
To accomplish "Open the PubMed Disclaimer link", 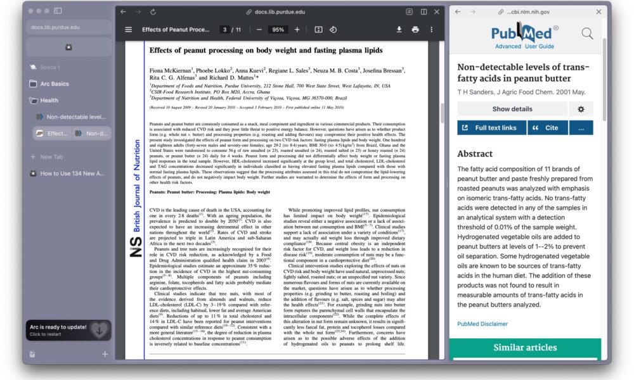I will coord(482,324).
